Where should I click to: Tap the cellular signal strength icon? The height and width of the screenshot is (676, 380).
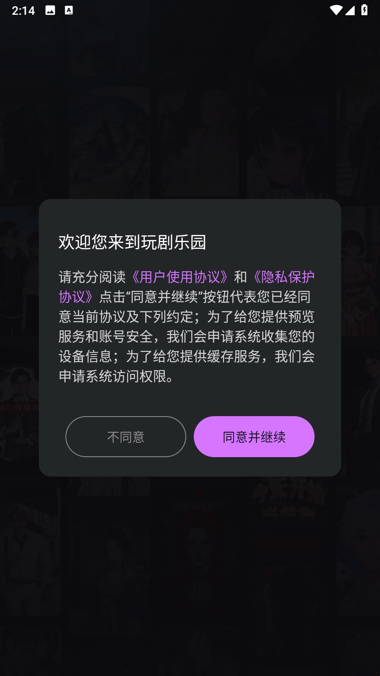tap(350, 10)
